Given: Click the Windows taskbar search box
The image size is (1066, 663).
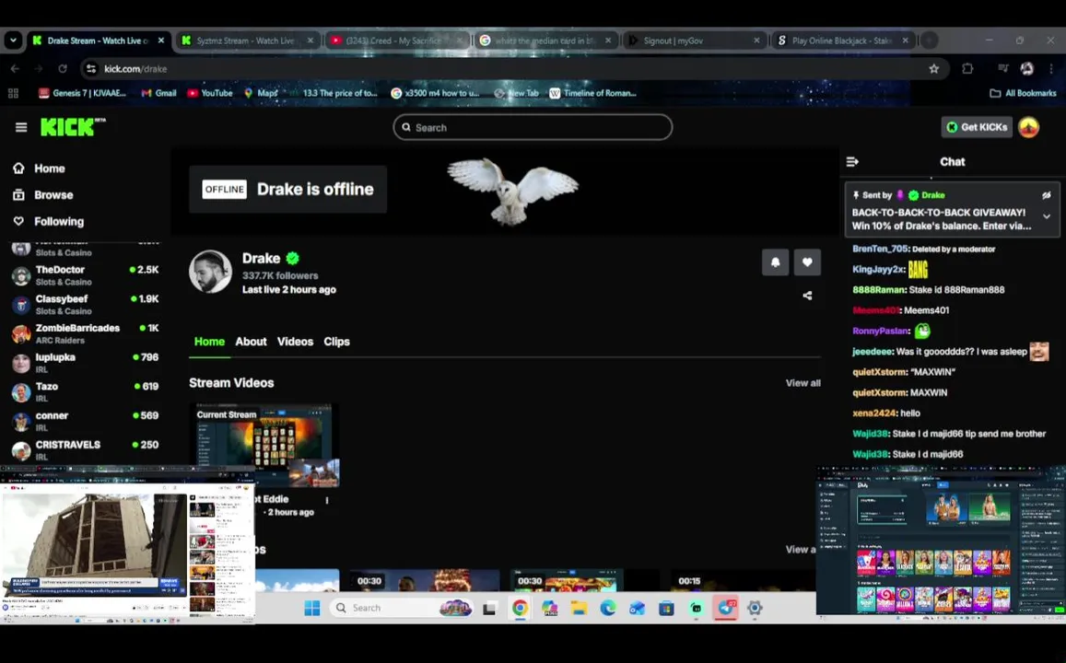Looking at the screenshot, I should pos(402,608).
